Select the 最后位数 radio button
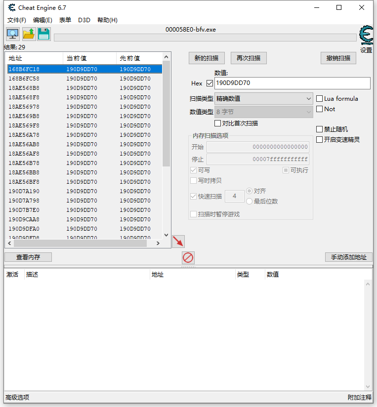 pos(249,202)
